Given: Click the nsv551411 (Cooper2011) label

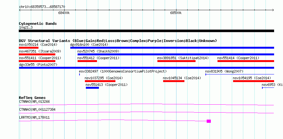Looking at the screenshot, I should 40,58.
